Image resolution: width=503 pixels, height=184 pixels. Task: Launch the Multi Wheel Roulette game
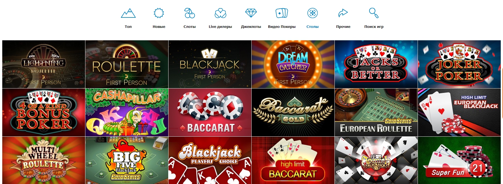point(44,160)
